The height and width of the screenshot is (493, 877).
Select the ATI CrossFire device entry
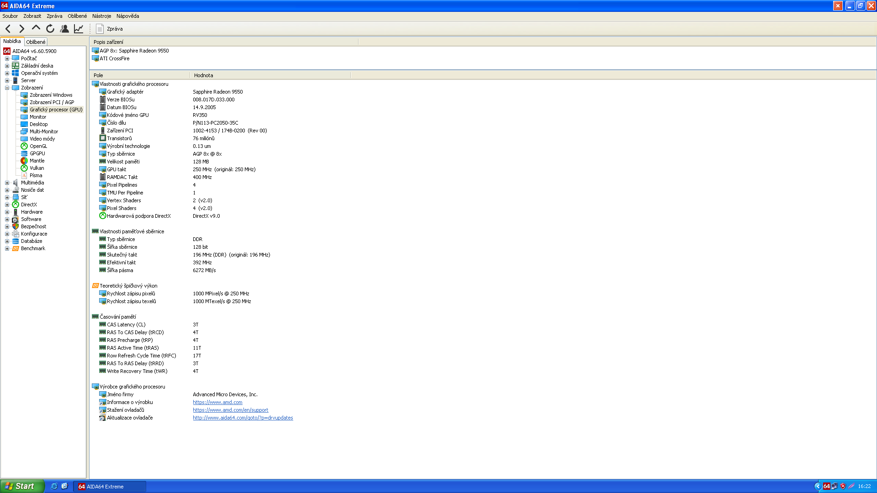[x=114, y=58]
